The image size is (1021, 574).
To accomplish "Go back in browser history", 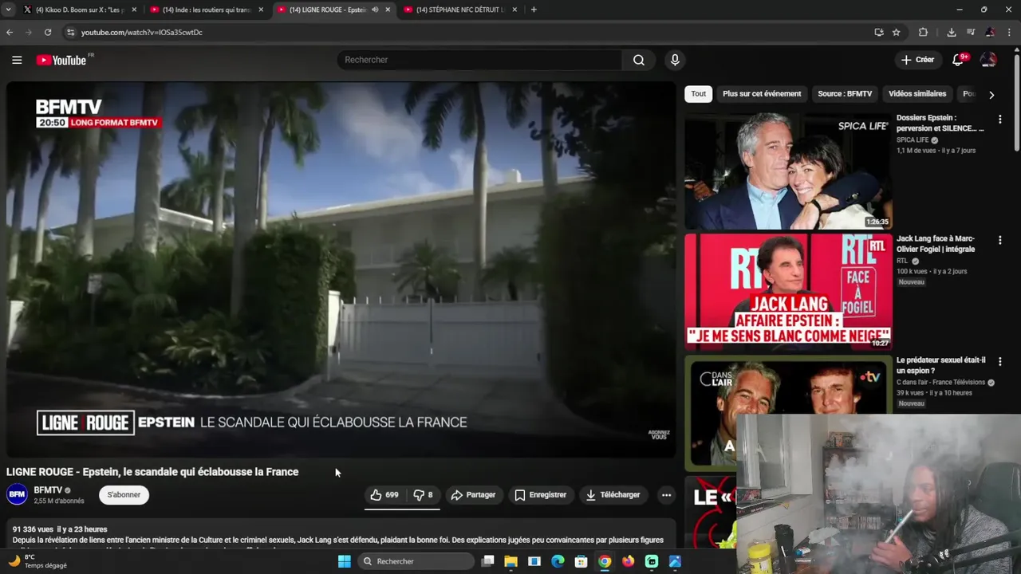I will [x=10, y=33].
